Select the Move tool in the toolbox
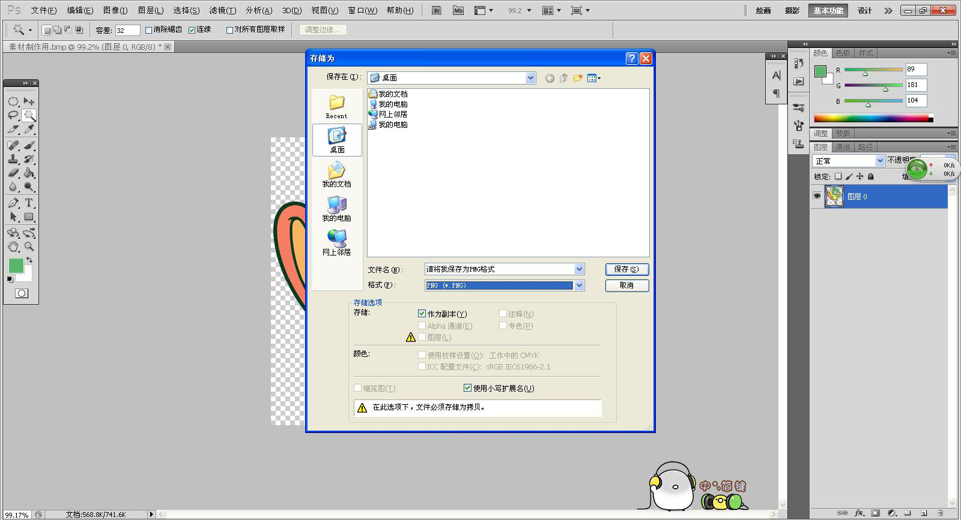Screen dimensions: 961x520 [x=29, y=101]
